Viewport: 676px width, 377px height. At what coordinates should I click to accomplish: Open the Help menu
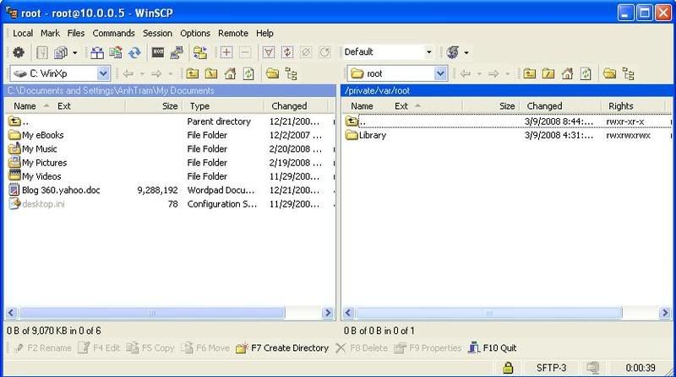click(x=264, y=33)
